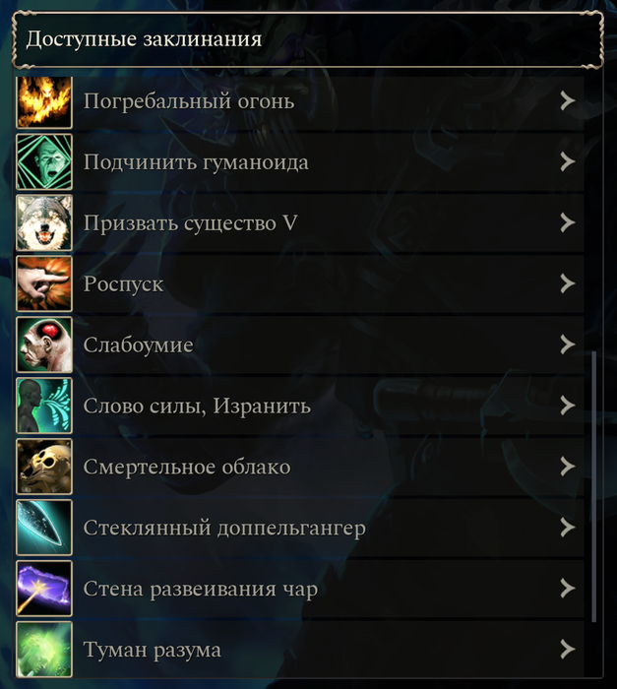Select the green Туман разума icon

click(44, 649)
